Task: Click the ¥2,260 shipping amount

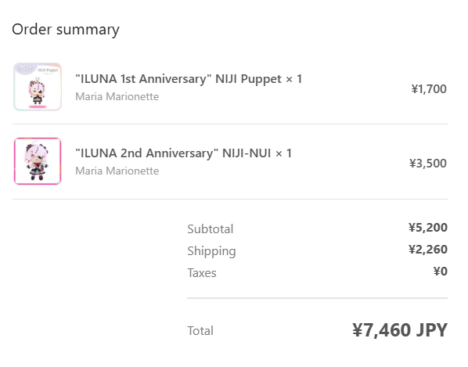Action: pos(428,250)
